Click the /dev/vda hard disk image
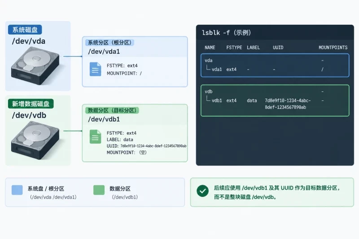359x239 pixels. [35, 65]
